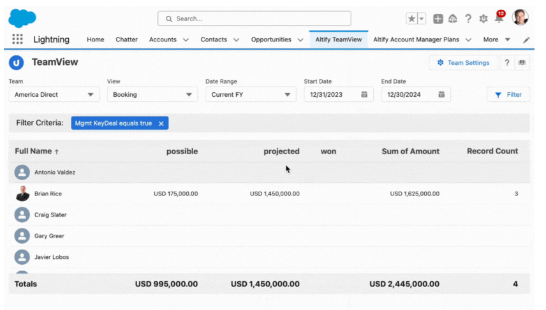Click the End Date field 12/30/2024
Screen dimensions: 546x310
point(416,95)
